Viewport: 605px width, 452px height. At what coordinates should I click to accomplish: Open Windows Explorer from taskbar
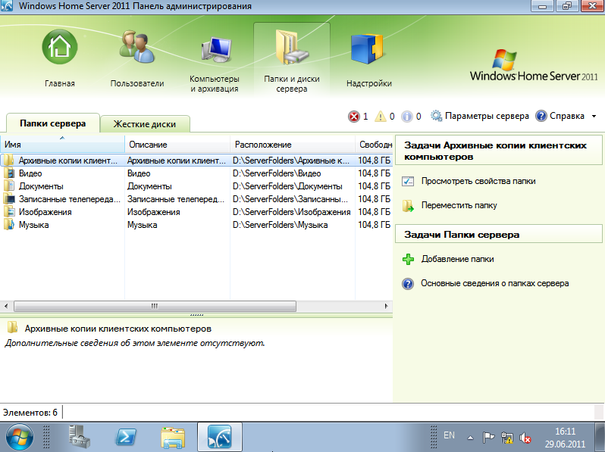[173, 438]
